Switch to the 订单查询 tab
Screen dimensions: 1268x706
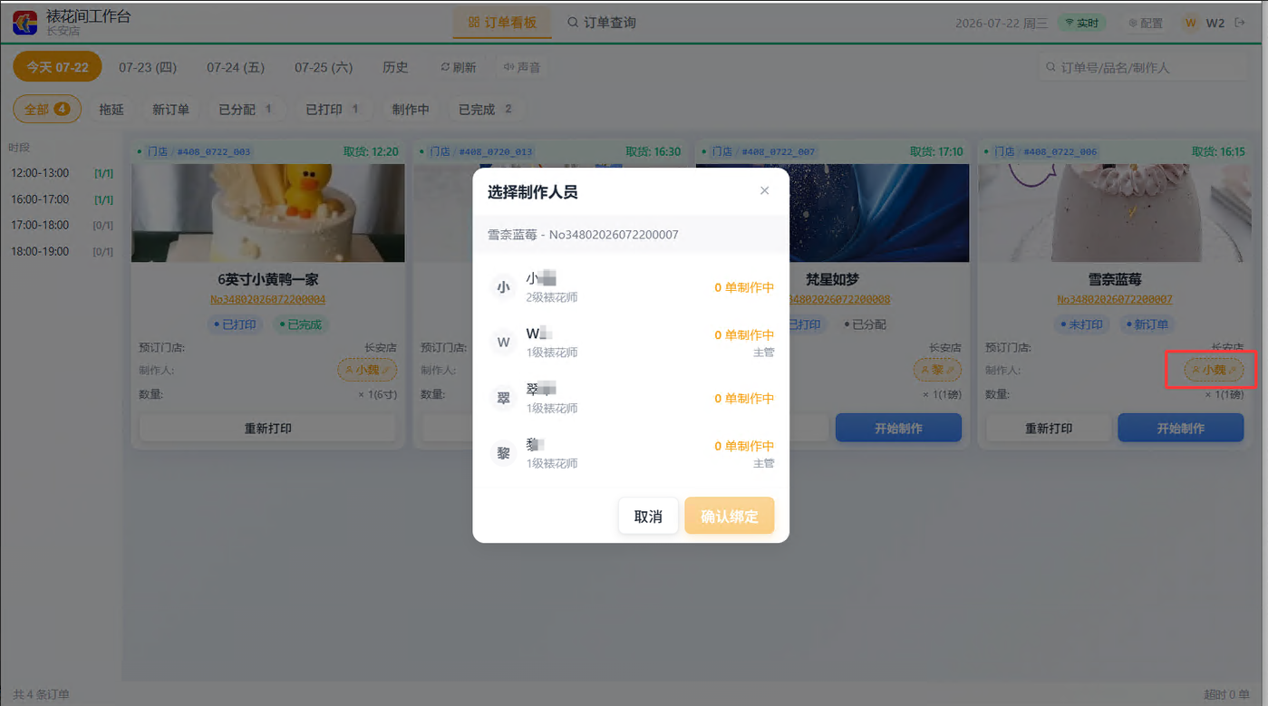pyautogui.click(x=602, y=23)
